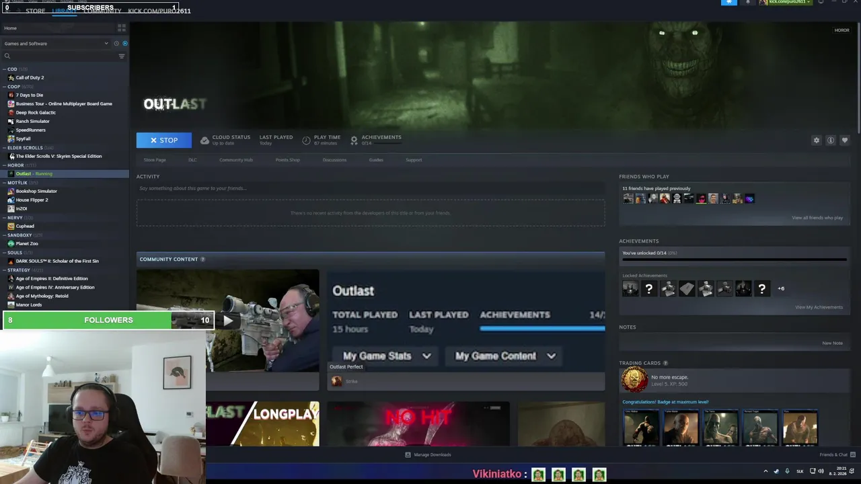Expand My Game Stats dropdown
This screenshot has width=861, height=484.
pyautogui.click(x=387, y=356)
